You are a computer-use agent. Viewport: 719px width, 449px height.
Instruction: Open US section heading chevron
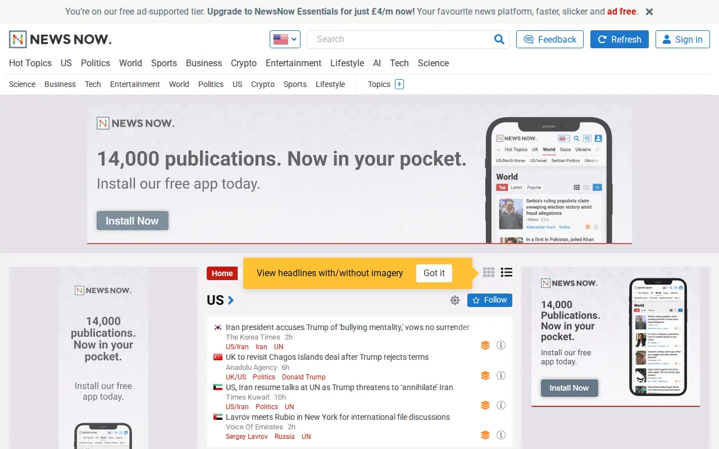coord(230,300)
